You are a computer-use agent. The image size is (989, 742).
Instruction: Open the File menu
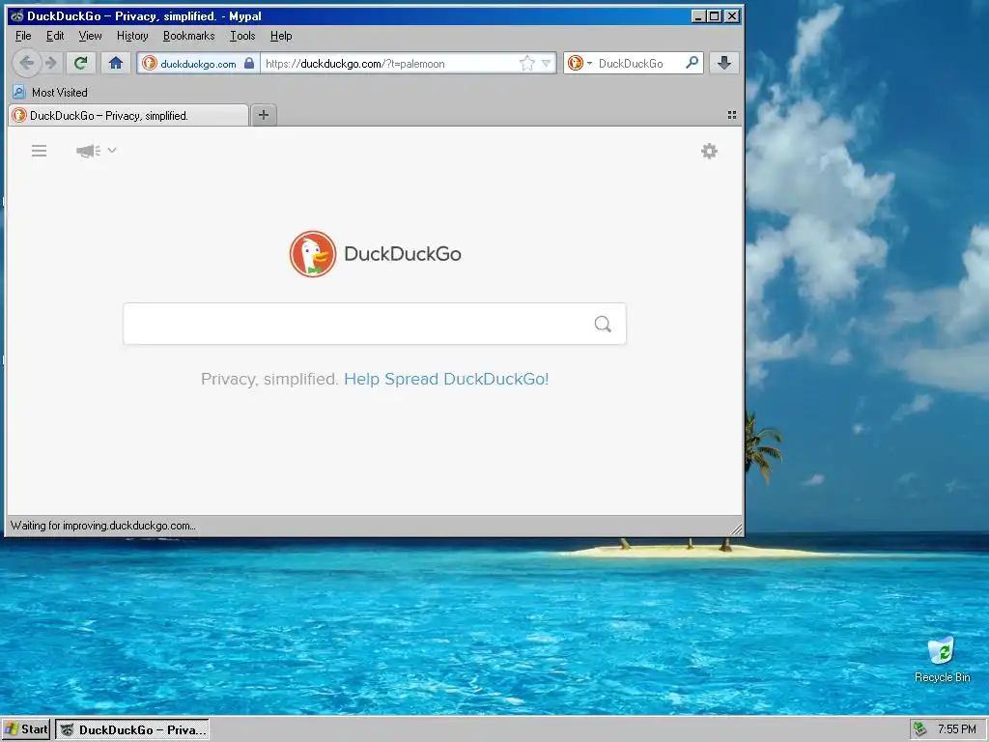coord(23,36)
